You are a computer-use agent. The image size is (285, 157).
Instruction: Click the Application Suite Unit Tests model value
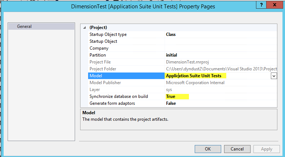(194, 76)
